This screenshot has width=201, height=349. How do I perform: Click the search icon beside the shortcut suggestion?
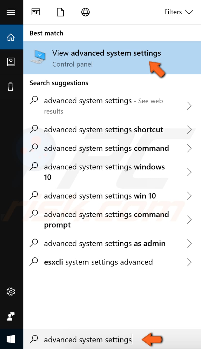click(34, 130)
